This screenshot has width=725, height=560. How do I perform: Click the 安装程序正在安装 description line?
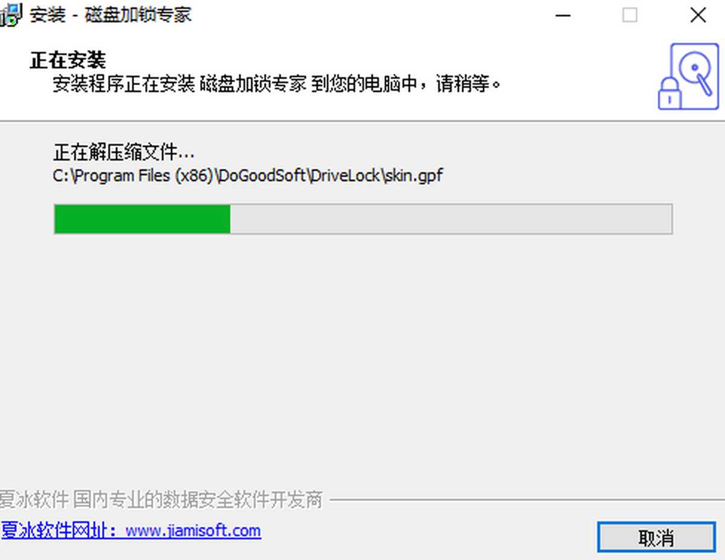point(277,83)
